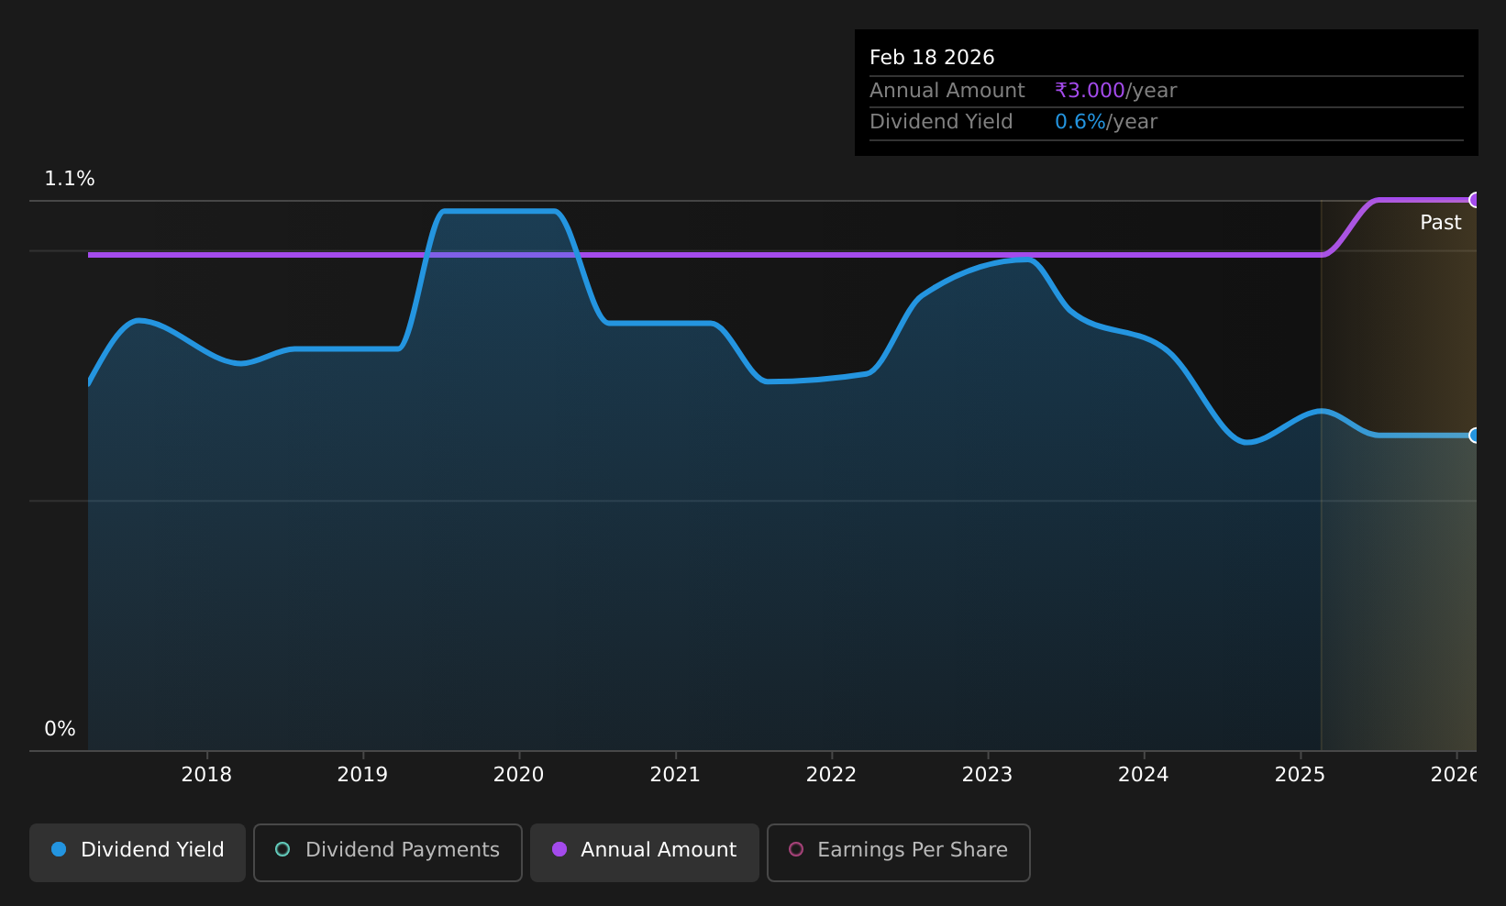Click the purple Annual Amount endpoint marker
Viewport: 1506px width, 906px height.
click(1475, 200)
